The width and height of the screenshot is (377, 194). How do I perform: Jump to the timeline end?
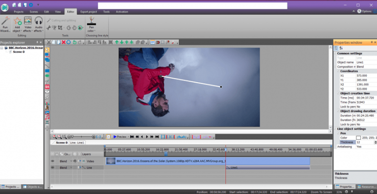(157, 137)
